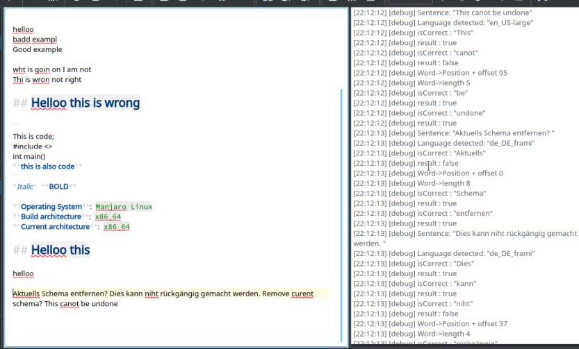The image size is (579, 349).
Task: Click the line "This is code;"
Action: click(x=33, y=137)
